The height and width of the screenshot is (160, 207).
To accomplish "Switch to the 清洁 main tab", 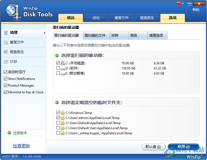I will 71,18.
